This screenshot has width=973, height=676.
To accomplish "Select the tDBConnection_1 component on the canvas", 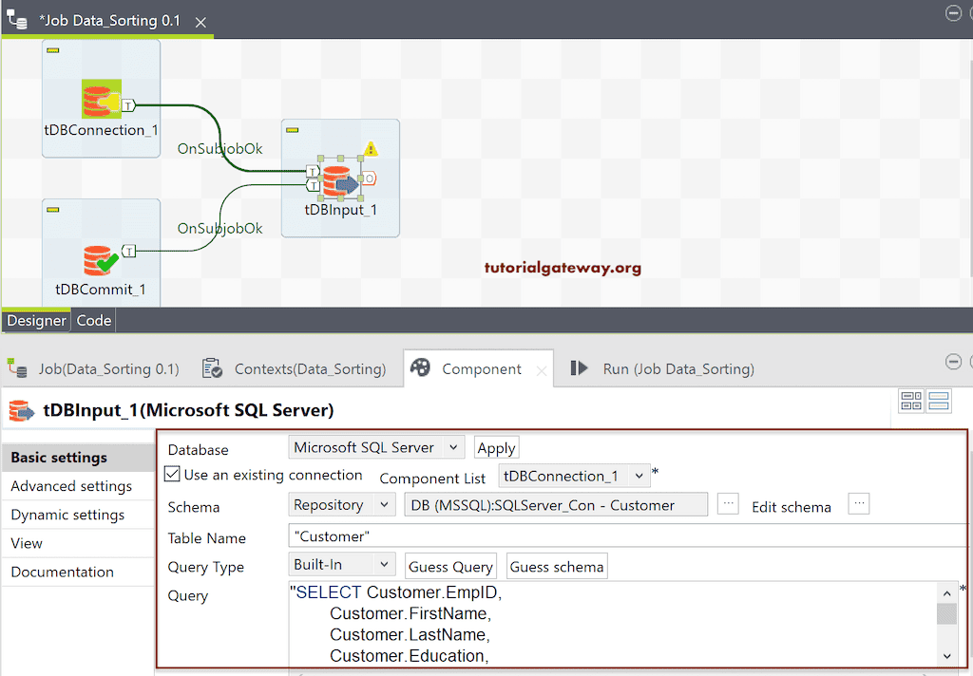I will tap(100, 98).
